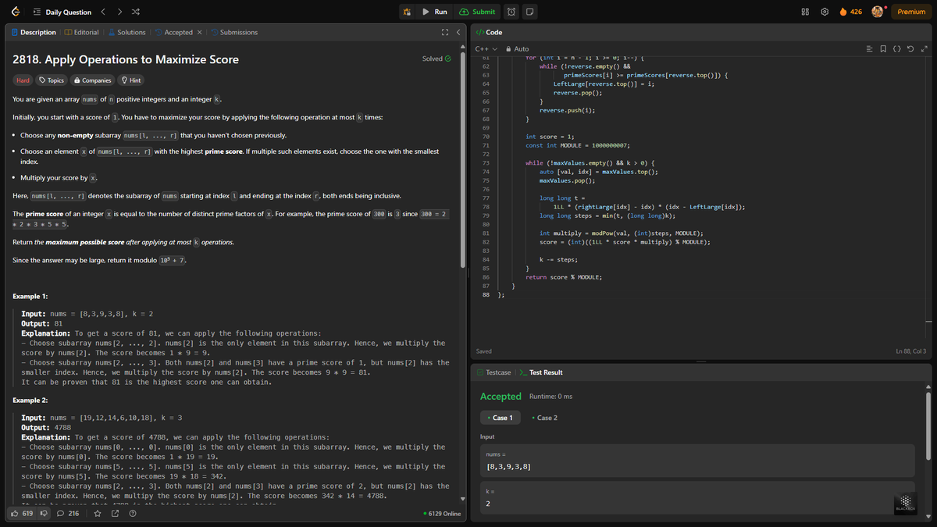The height and width of the screenshot is (527, 937).
Task: Run the code
Action: pos(434,12)
